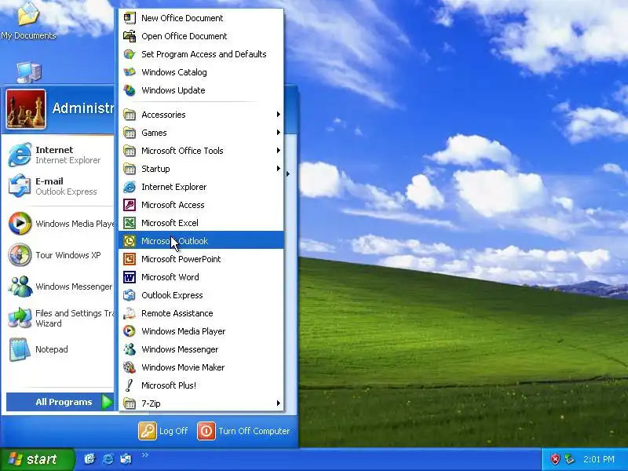Launch Windows Catalog icon

[x=130, y=72]
